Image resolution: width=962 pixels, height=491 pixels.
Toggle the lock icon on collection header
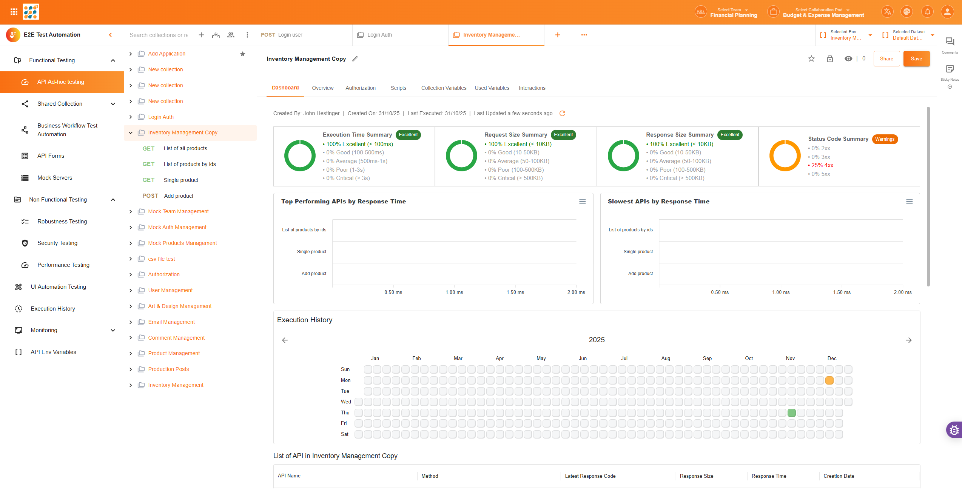pyautogui.click(x=830, y=58)
